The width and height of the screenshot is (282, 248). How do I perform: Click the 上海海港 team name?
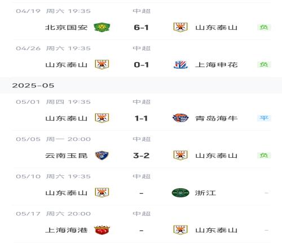[x=67, y=230]
